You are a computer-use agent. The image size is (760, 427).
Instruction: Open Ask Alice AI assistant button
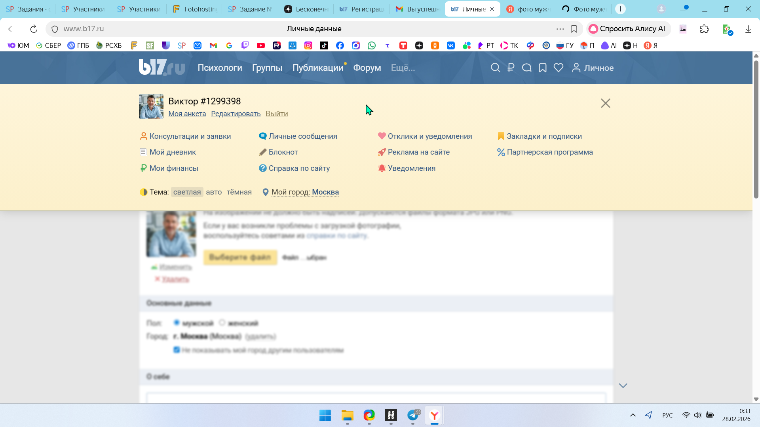(x=628, y=29)
